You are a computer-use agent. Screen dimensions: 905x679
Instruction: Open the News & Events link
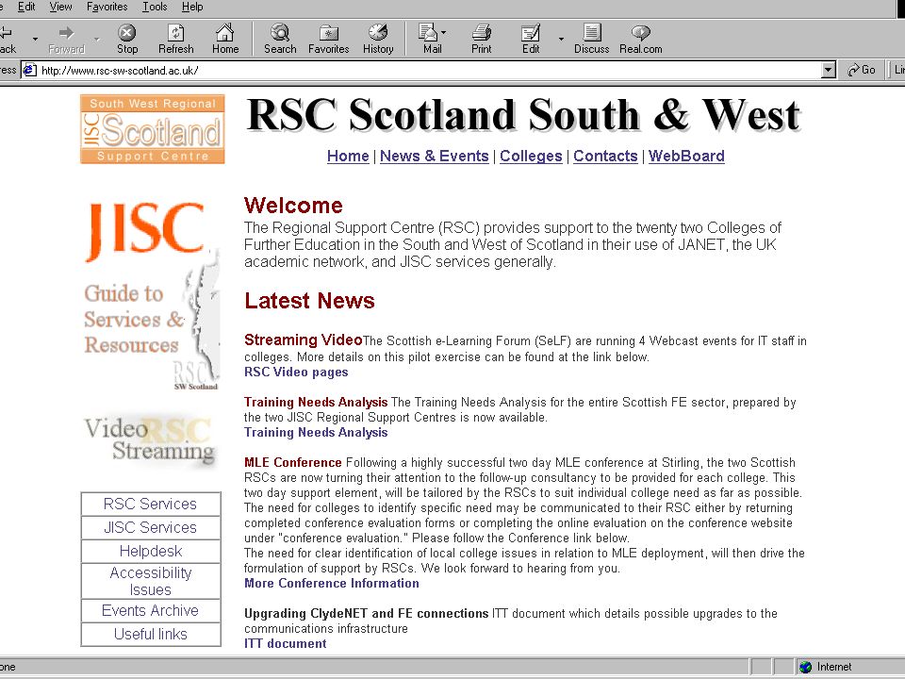[x=434, y=156]
